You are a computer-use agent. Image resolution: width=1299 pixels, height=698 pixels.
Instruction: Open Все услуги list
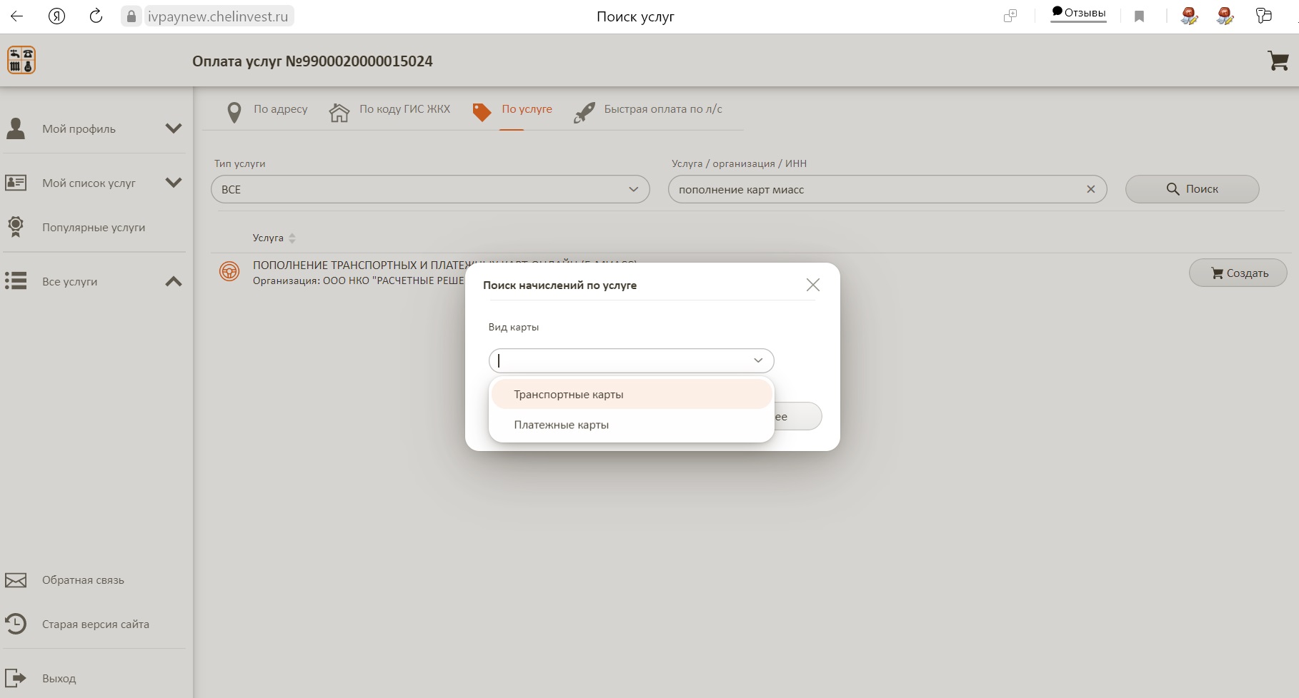coord(69,282)
